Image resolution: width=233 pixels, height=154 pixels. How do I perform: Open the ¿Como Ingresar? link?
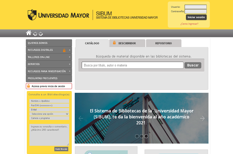pos(189,24)
